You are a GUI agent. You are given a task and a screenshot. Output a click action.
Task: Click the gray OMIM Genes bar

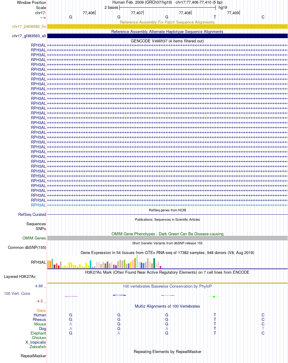point(167,238)
